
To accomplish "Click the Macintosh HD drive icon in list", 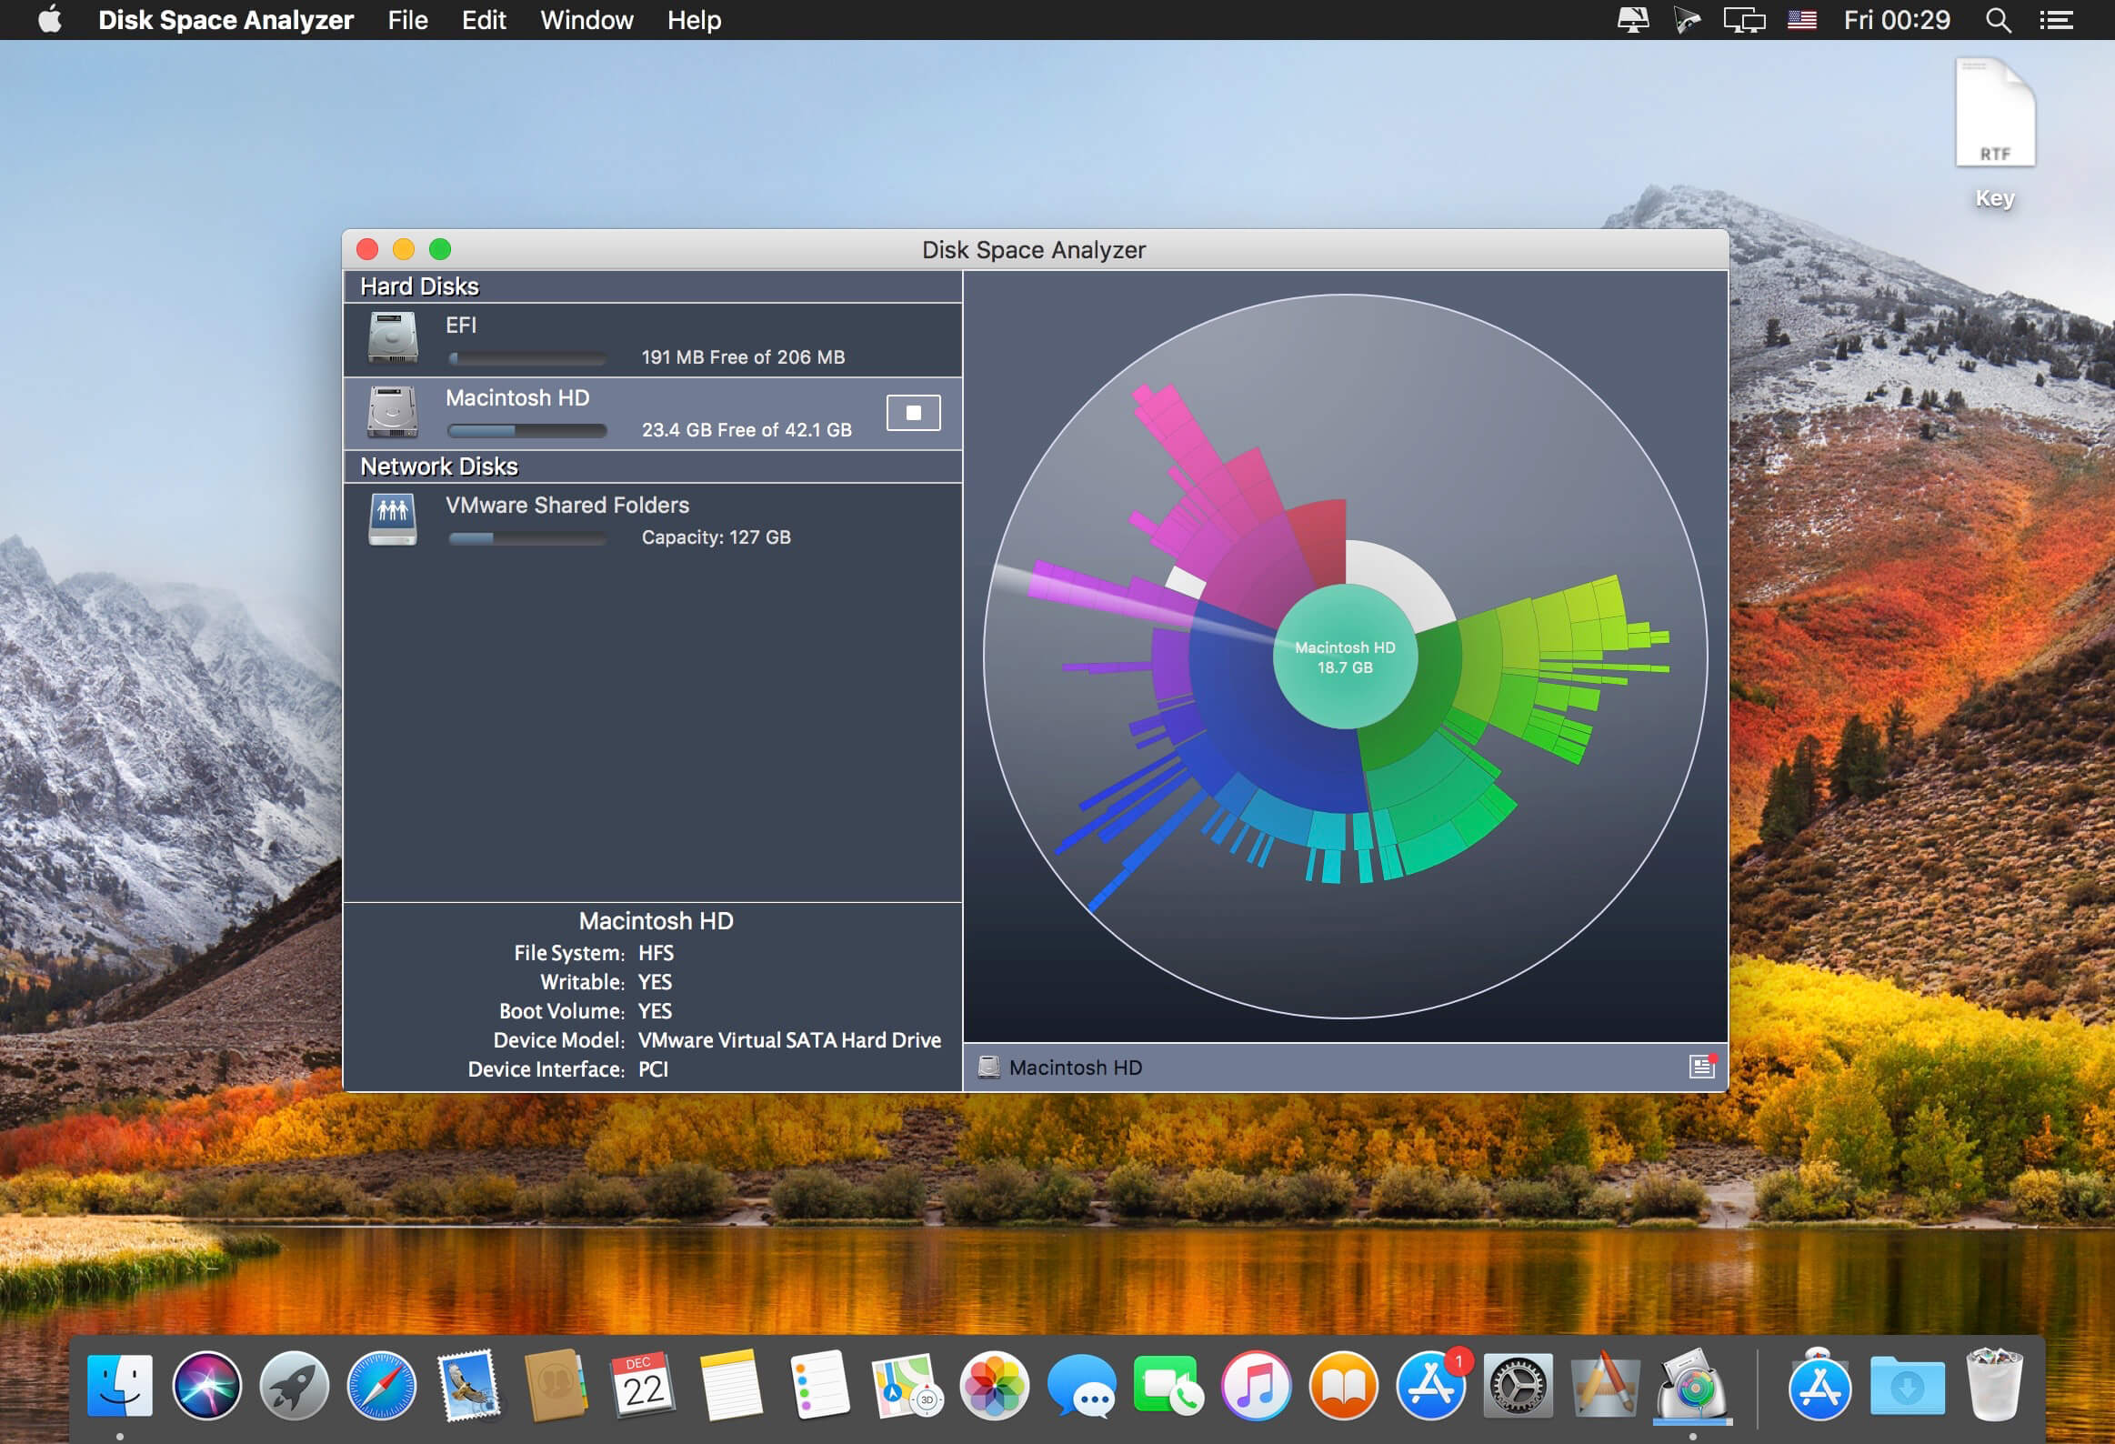I will click(x=392, y=411).
